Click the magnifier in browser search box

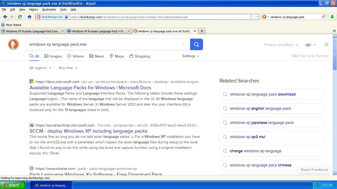click(324, 17)
